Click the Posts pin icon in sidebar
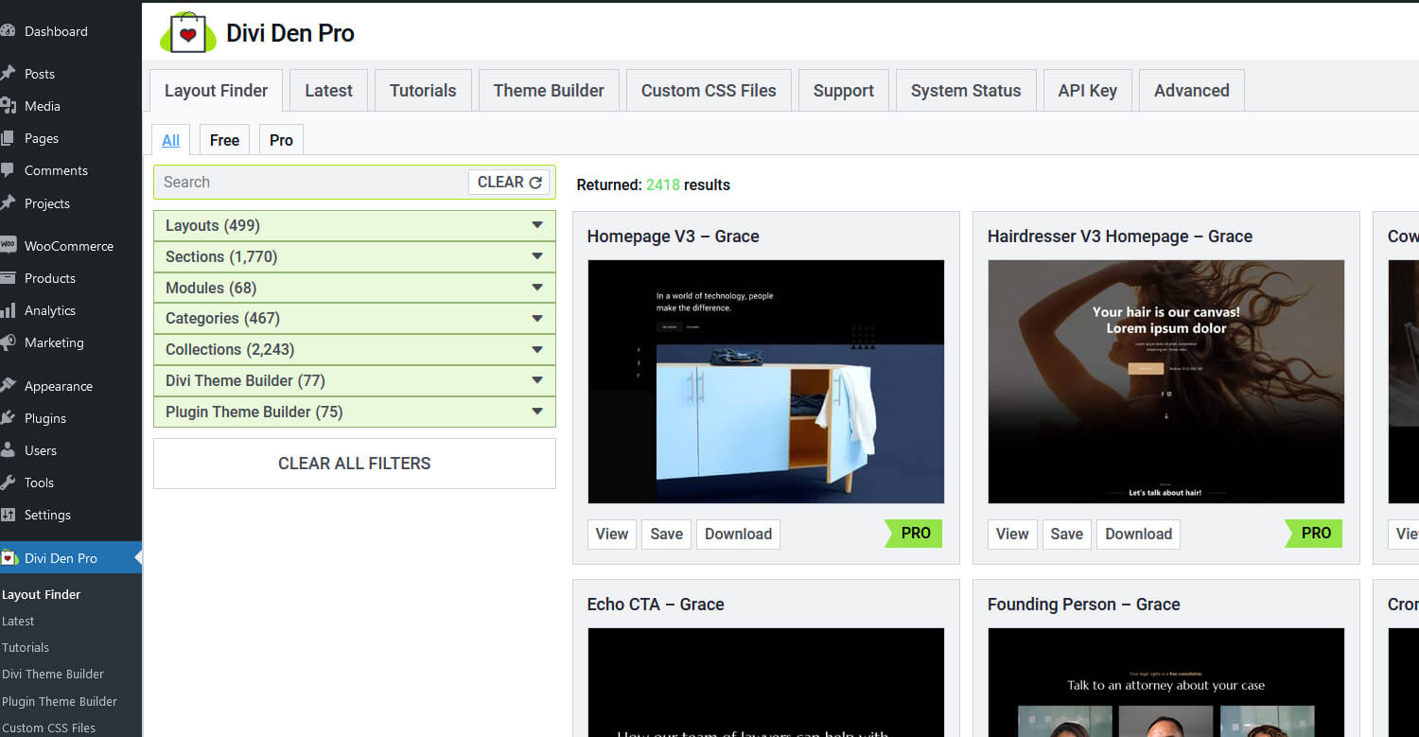The image size is (1419, 737). [8, 74]
